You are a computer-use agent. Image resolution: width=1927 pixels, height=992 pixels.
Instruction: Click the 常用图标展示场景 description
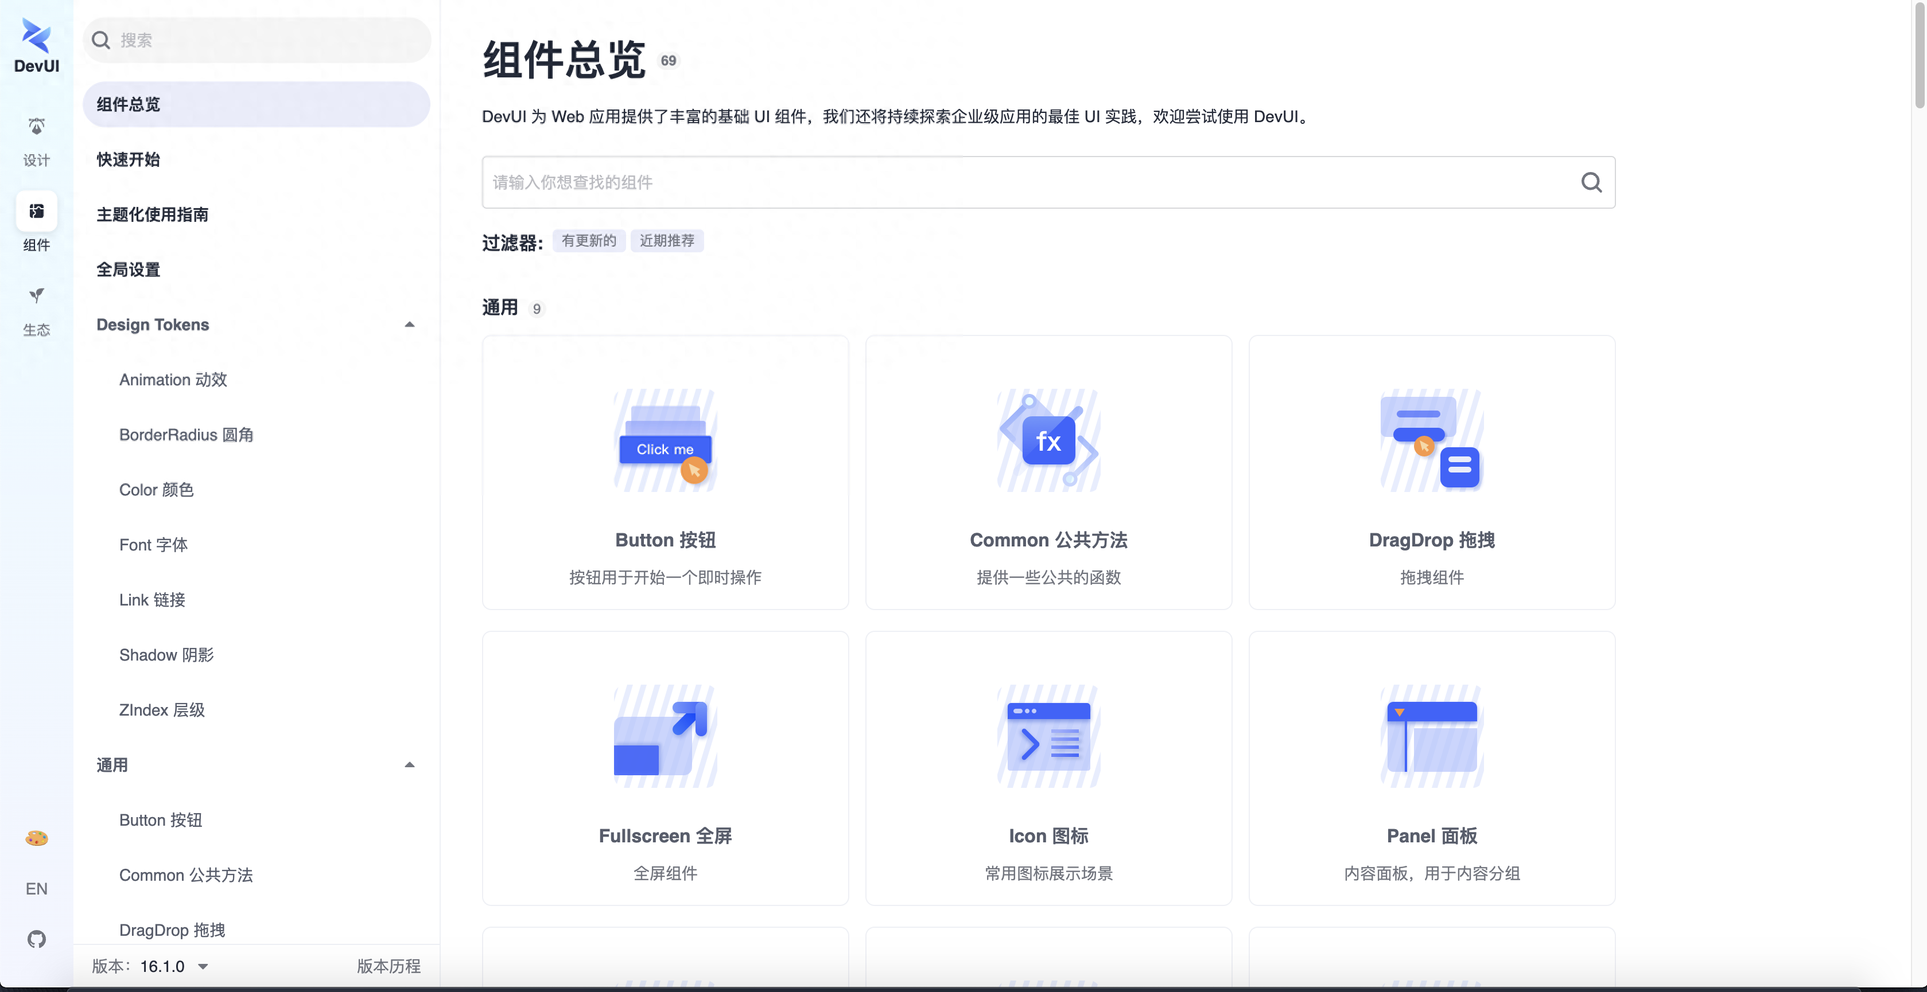click(1048, 874)
